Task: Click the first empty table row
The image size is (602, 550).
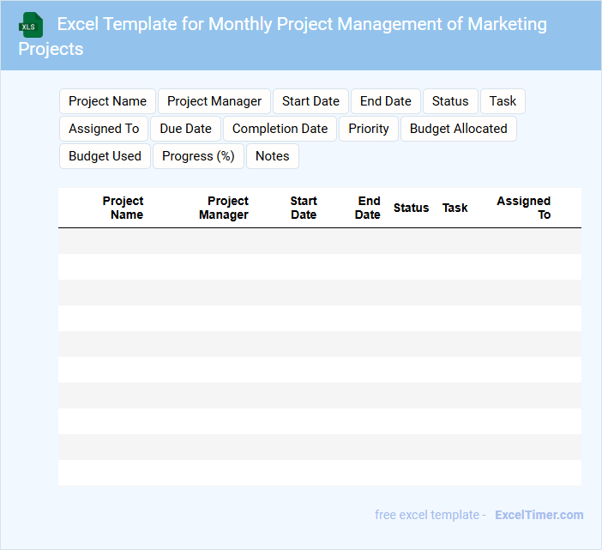Action: click(x=319, y=241)
